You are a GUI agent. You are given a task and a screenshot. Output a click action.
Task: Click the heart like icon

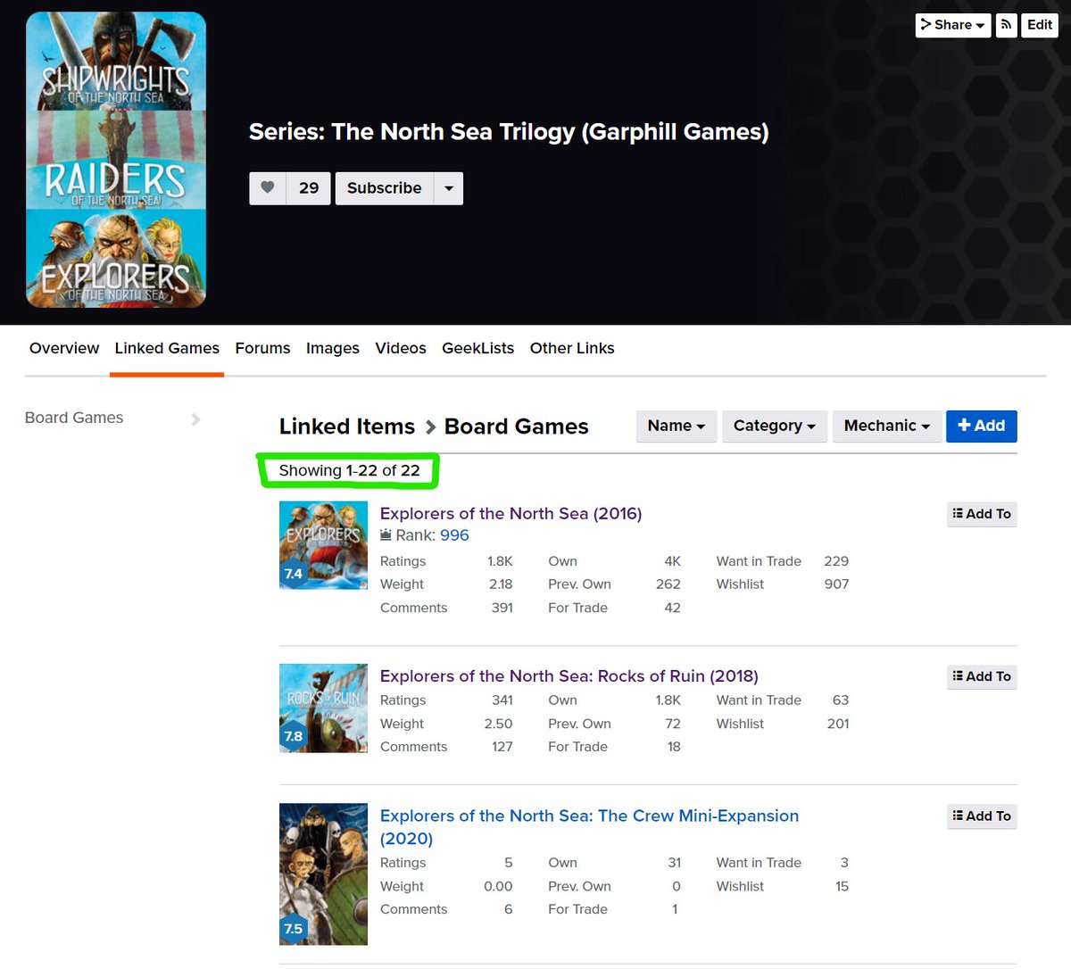pyautogui.click(x=268, y=188)
